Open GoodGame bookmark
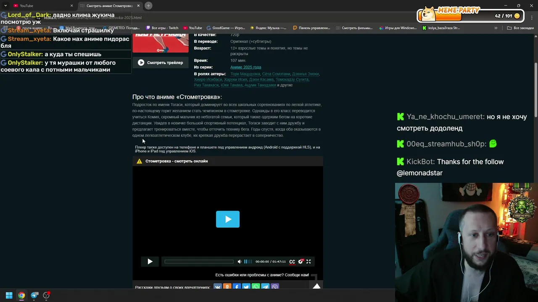The width and height of the screenshot is (538, 302). [x=226, y=28]
